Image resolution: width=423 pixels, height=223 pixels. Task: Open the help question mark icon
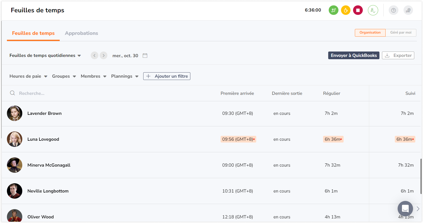(x=394, y=10)
